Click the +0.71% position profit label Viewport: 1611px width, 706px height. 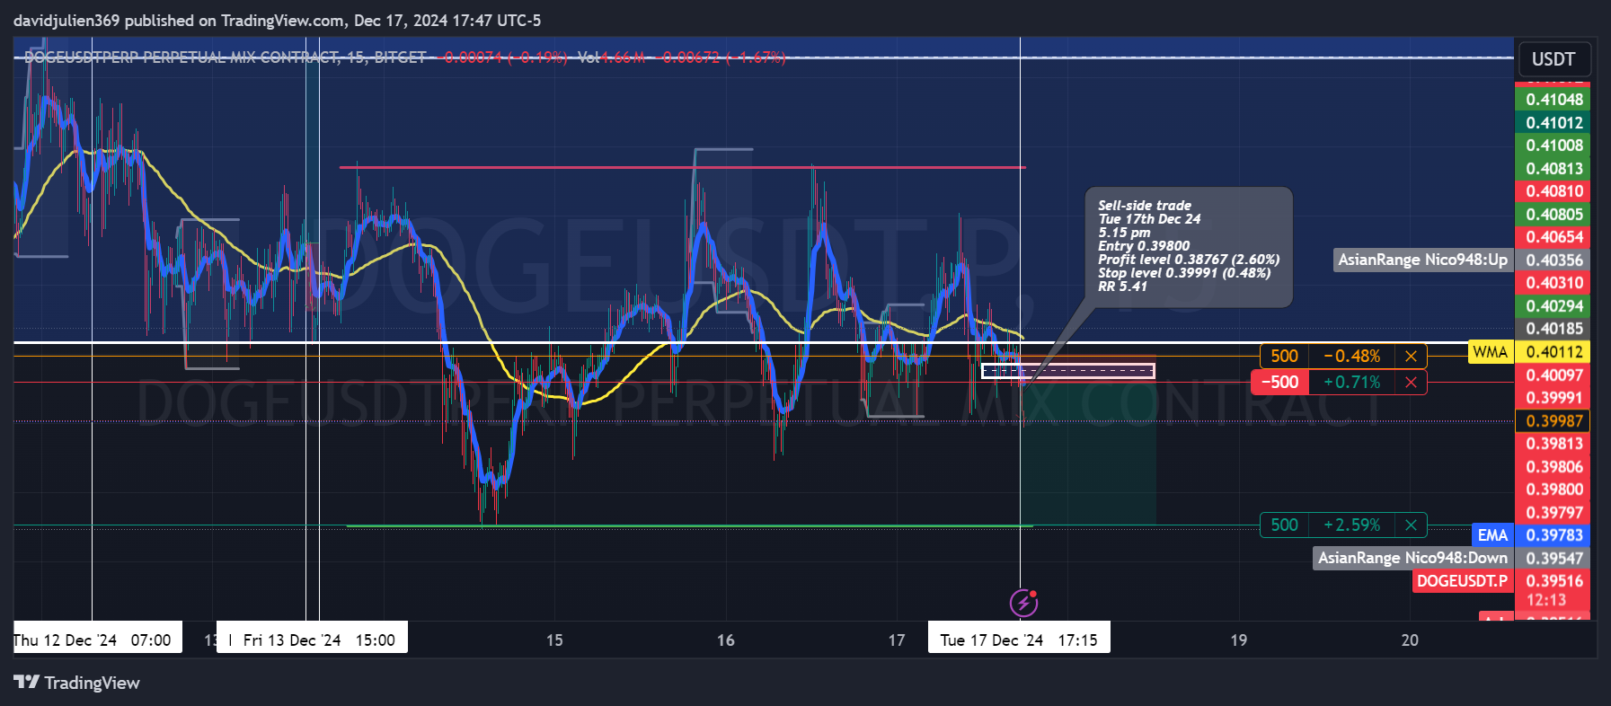[1352, 383]
